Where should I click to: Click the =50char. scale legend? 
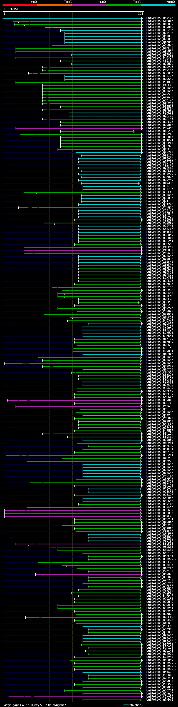coord(133,705)
